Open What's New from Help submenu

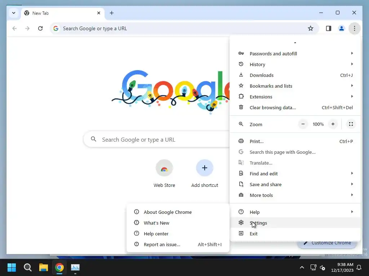click(x=178, y=223)
